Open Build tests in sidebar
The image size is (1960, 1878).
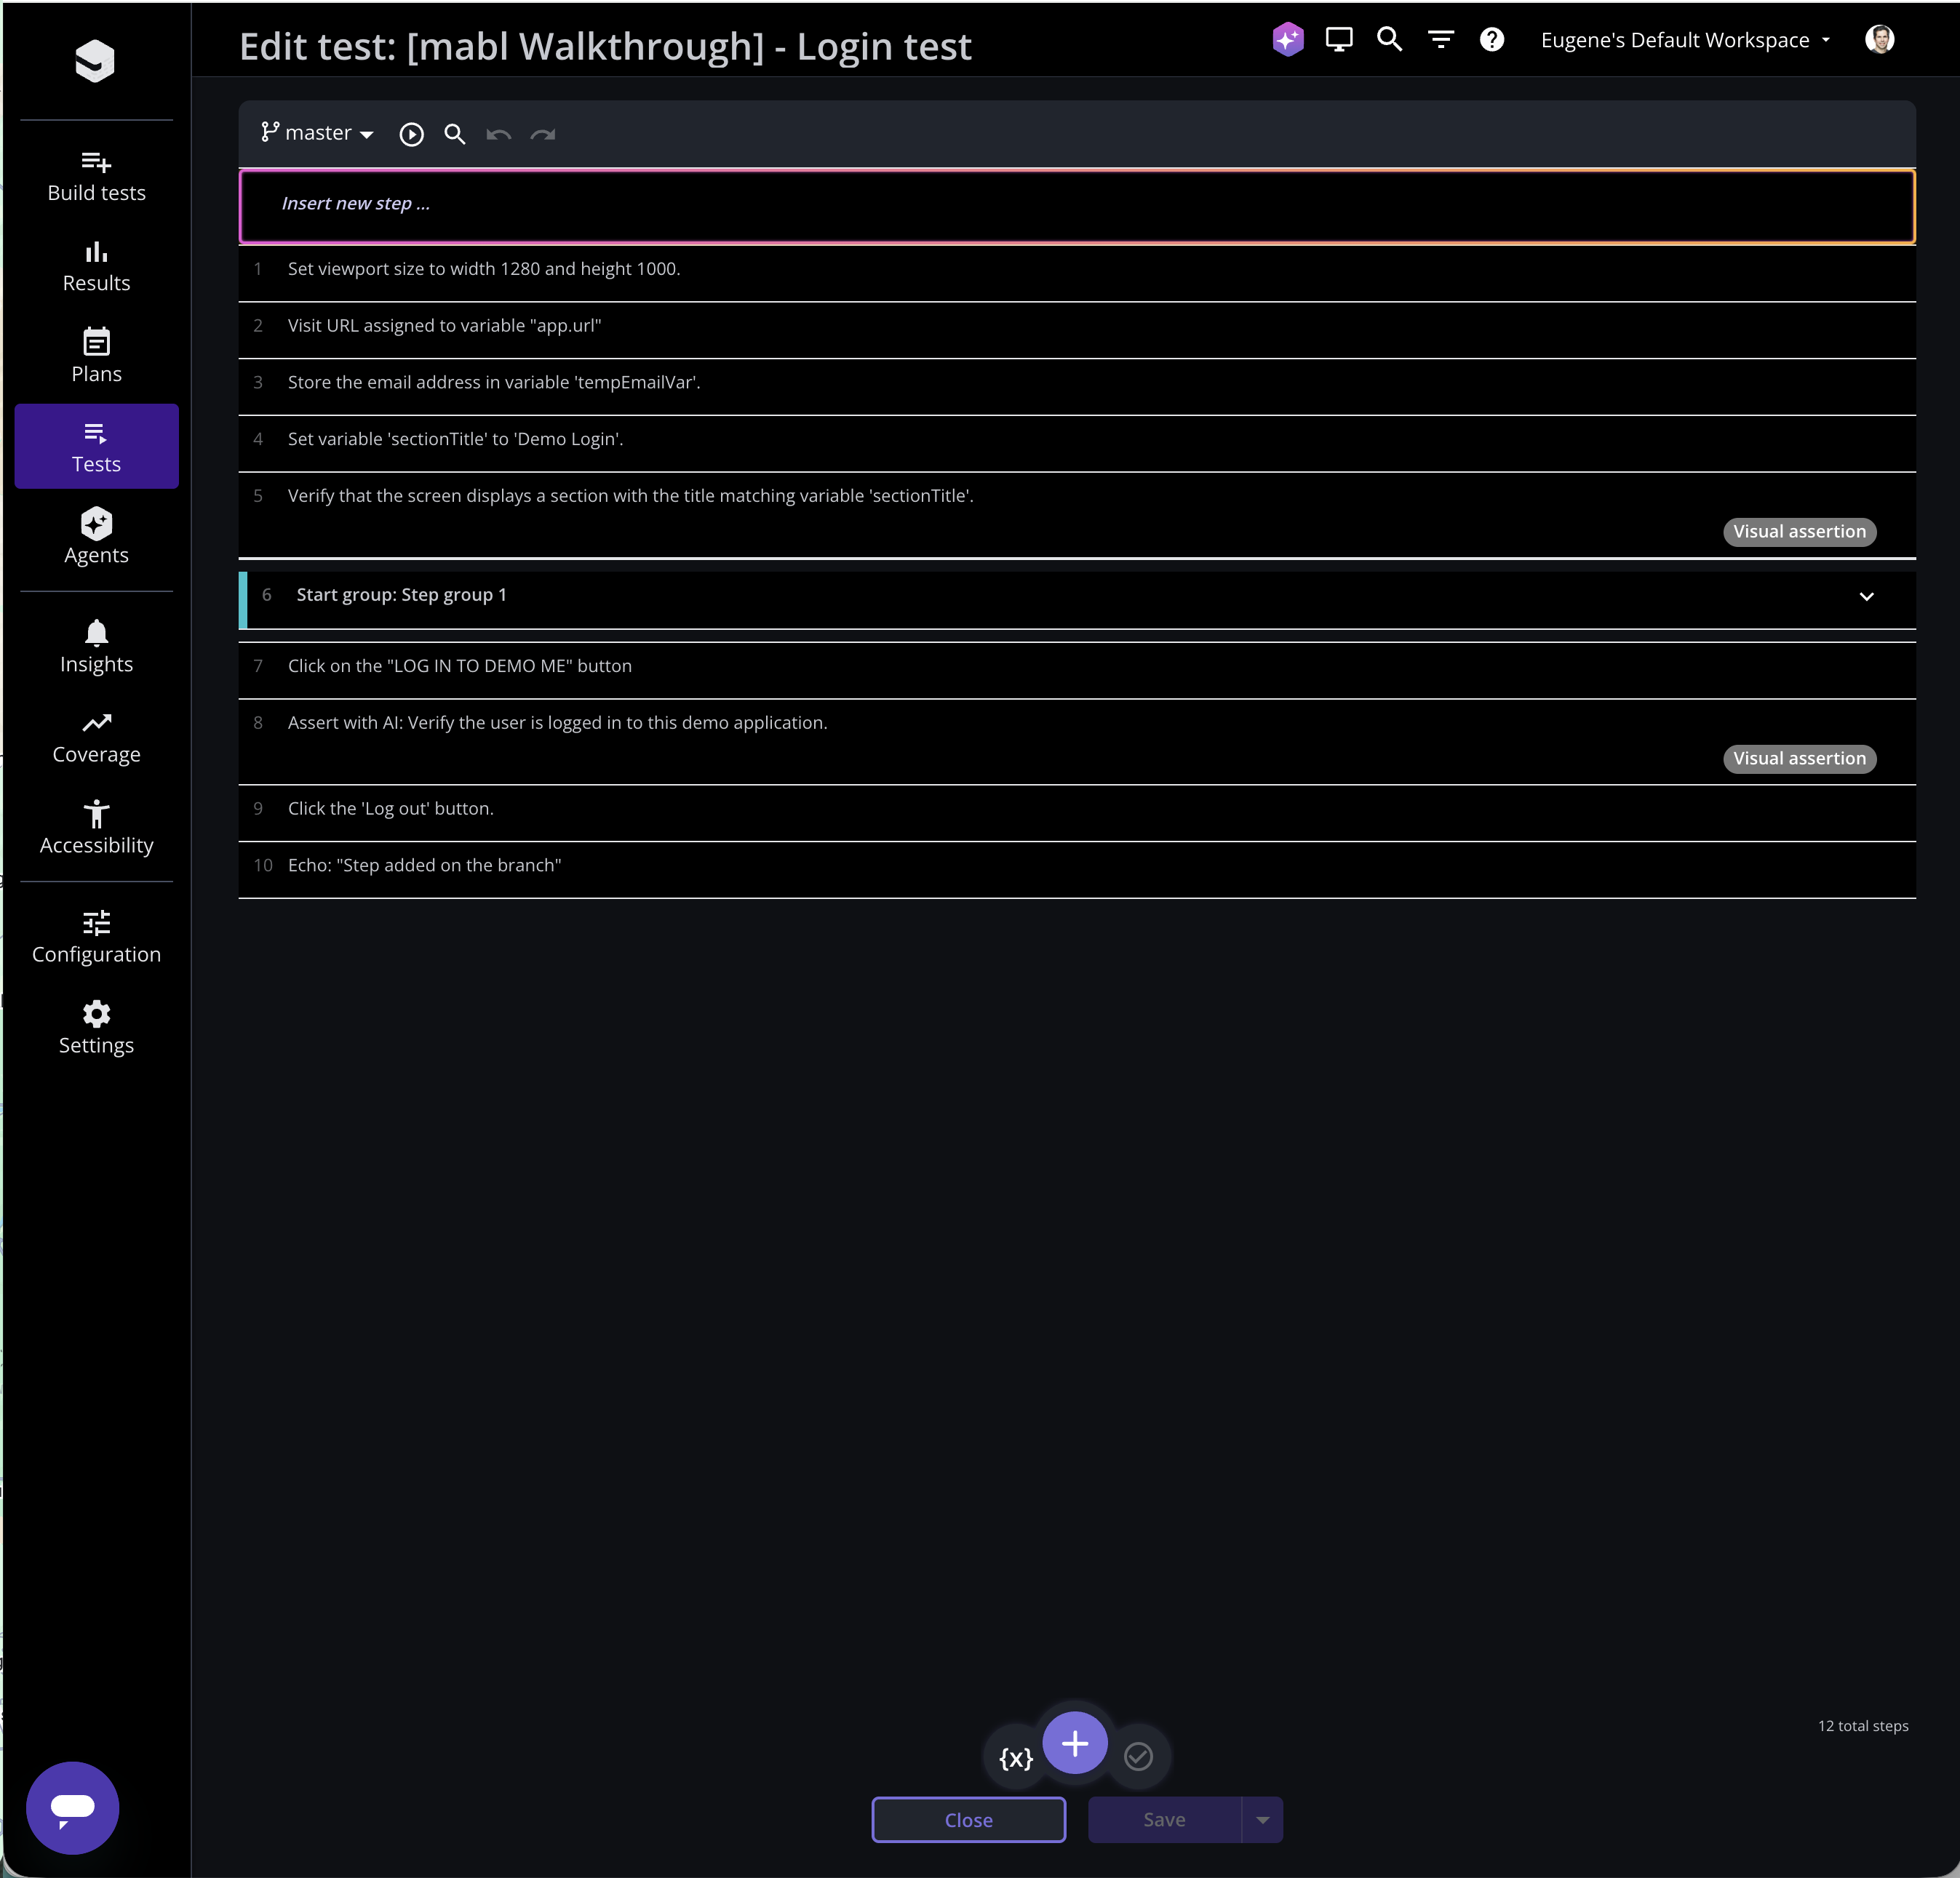(x=96, y=177)
